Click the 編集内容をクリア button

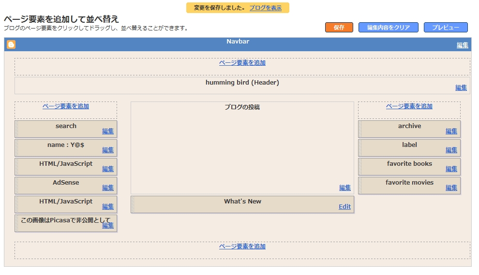click(388, 28)
